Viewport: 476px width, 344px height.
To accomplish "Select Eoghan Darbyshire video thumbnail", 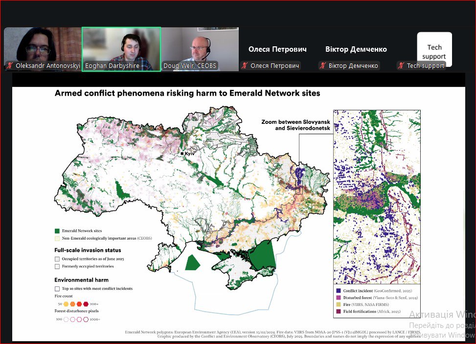I will click(121, 49).
